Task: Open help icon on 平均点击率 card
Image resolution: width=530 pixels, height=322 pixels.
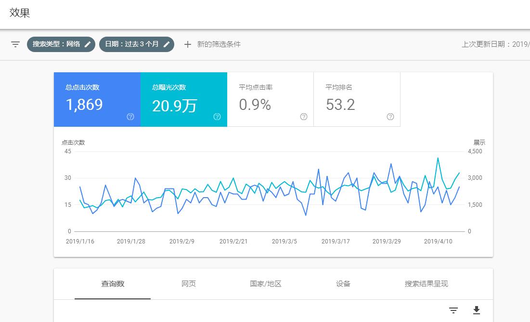Action: coord(304,117)
